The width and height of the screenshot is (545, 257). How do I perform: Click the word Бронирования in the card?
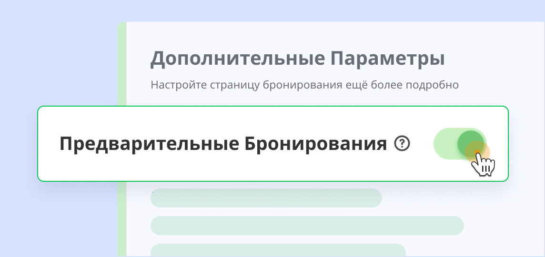click(x=315, y=144)
